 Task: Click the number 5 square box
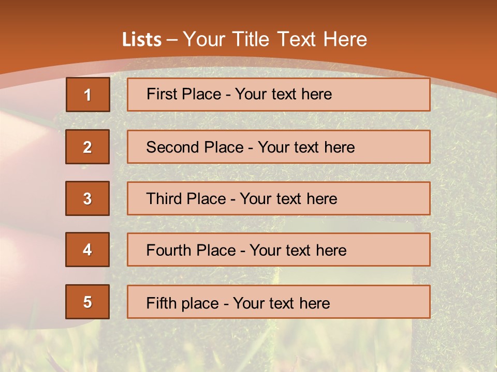(87, 302)
